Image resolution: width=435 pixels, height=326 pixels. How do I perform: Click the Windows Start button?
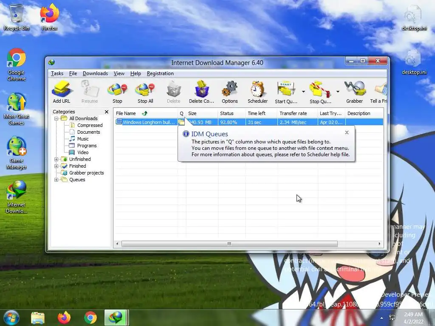pyautogui.click(x=11, y=318)
